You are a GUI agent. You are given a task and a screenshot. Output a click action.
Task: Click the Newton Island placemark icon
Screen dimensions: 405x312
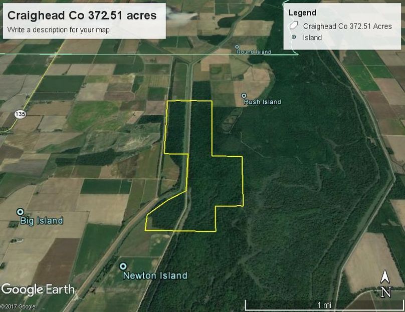click(x=123, y=266)
